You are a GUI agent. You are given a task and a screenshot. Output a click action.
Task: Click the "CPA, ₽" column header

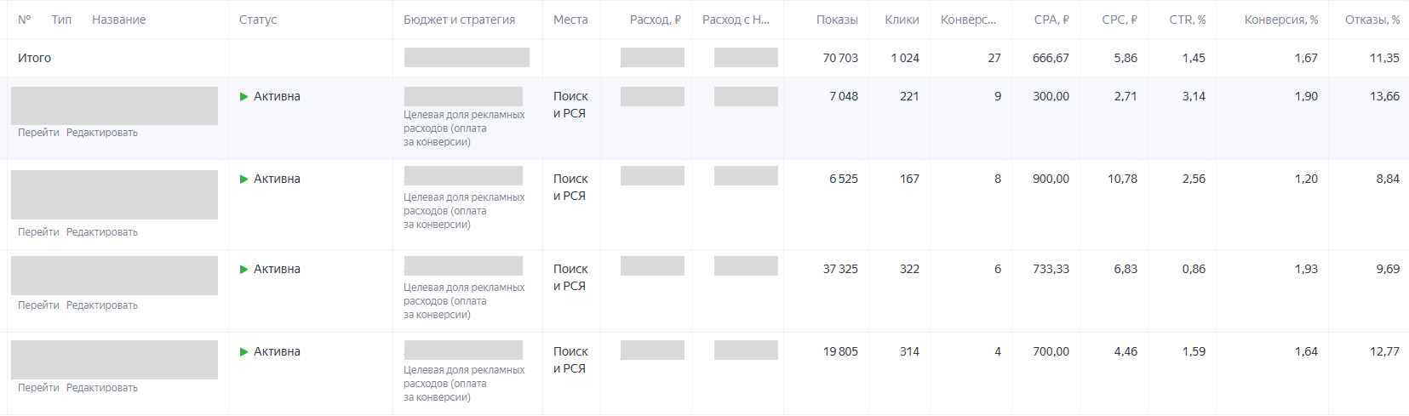click(1051, 20)
